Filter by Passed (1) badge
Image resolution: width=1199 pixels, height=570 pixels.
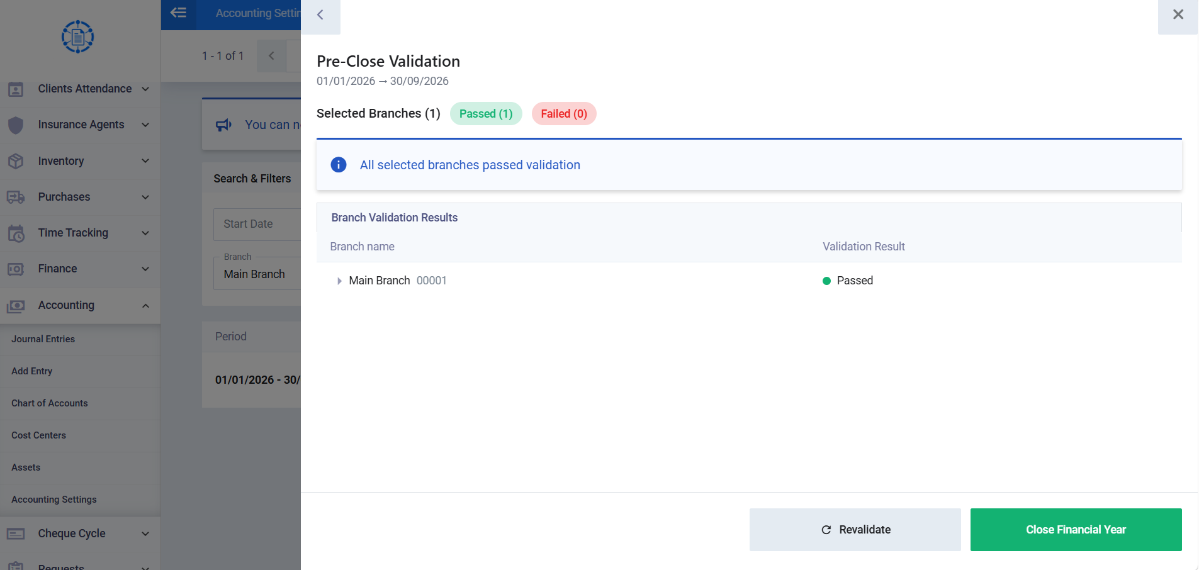pos(486,114)
